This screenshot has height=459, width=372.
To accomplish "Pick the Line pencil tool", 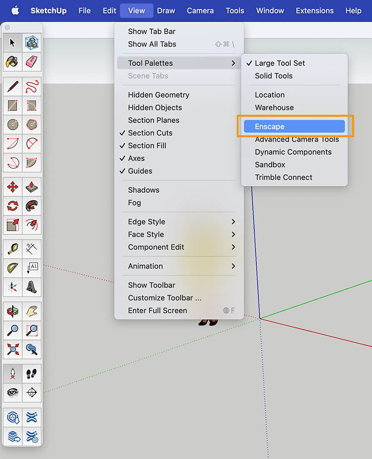I will click(12, 87).
